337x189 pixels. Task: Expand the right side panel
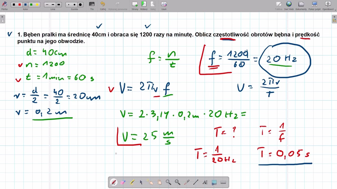point(334,19)
